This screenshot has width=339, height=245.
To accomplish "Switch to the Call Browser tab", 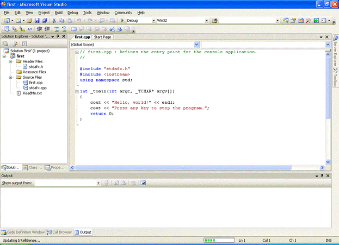I will [x=59, y=233].
